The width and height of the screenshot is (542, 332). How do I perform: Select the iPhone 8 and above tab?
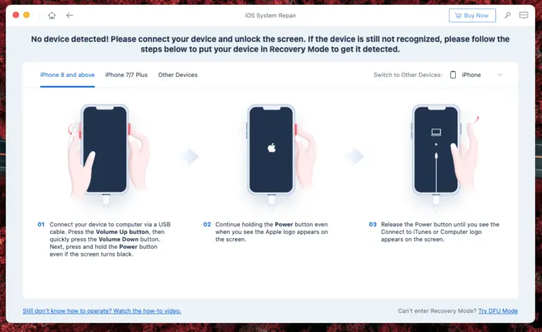[x=68, y=75]
